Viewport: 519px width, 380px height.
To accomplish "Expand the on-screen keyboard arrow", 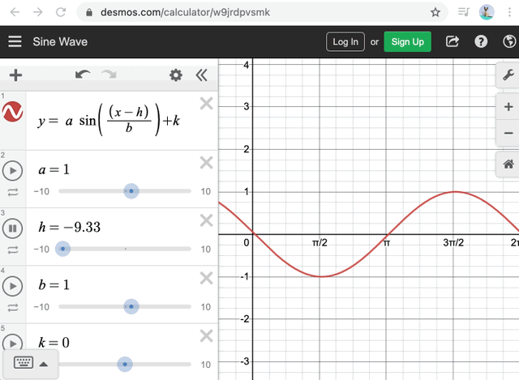I will pos(43,364).
